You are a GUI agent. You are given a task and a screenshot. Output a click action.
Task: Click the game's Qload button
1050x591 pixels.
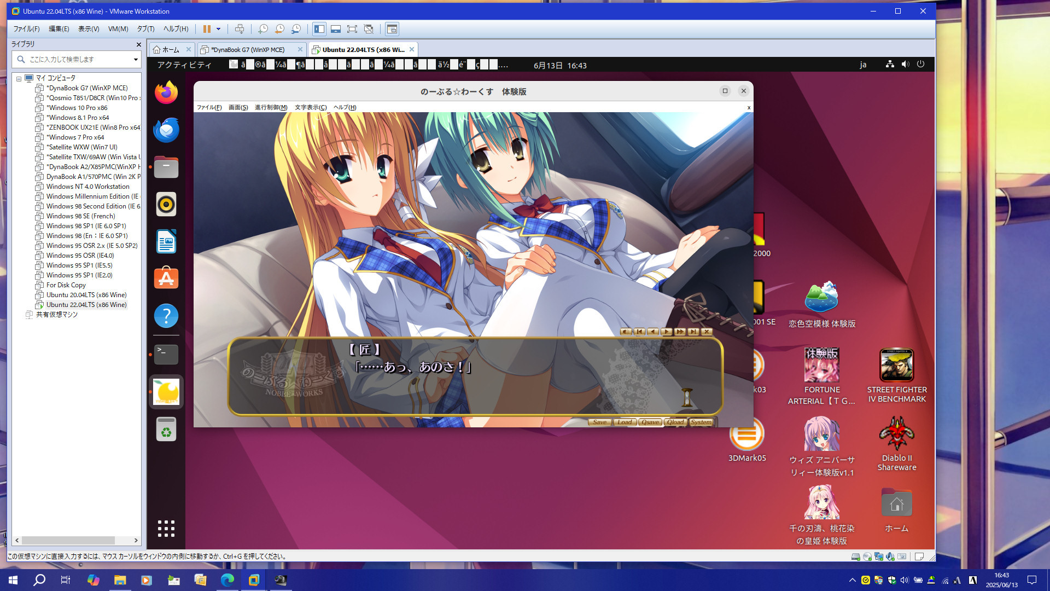coord(675,422)
